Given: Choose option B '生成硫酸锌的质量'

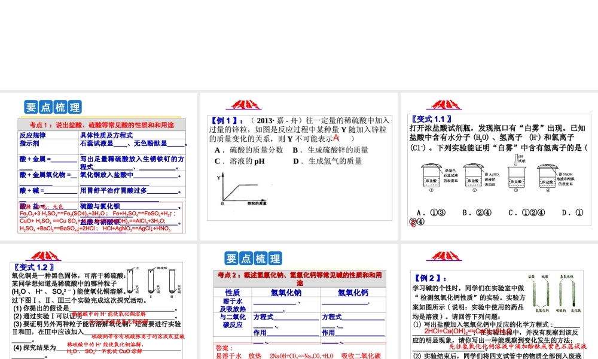Looking at the screenshot, I should tap(331, 150).
